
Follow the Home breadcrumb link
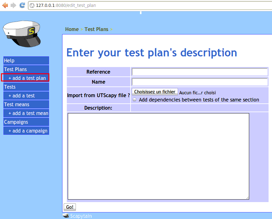point(72,29)
